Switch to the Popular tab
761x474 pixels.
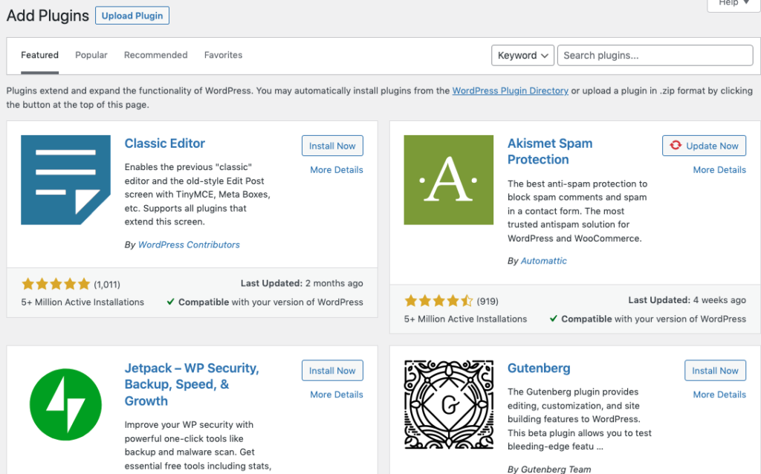[91, 55]
